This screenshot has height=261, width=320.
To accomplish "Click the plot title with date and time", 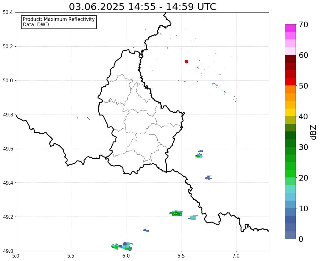I will pyautogui.click(x=142, y=7).
